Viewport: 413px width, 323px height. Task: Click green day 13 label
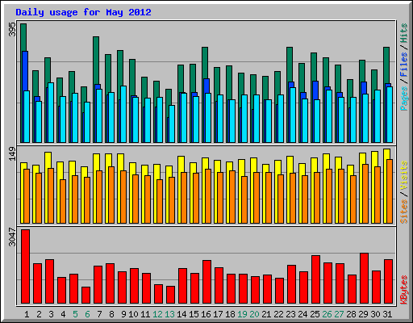click(x=169, y=314)
